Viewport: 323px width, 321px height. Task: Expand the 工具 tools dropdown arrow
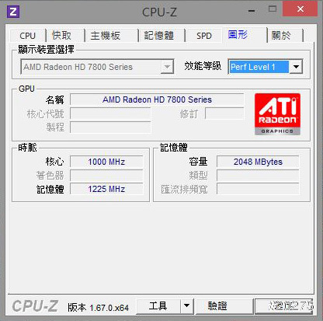click(x=186, y=306)
